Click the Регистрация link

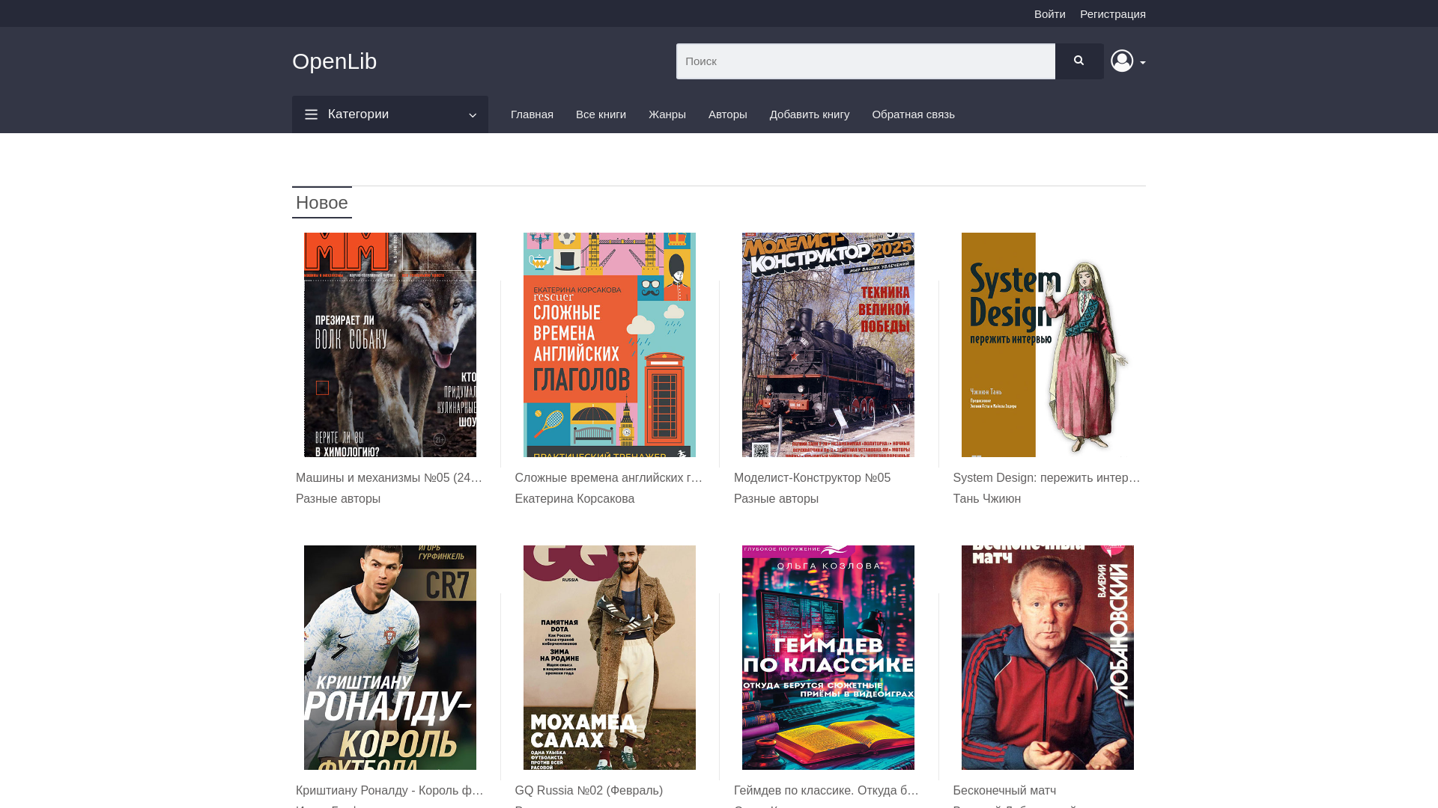1113,14
